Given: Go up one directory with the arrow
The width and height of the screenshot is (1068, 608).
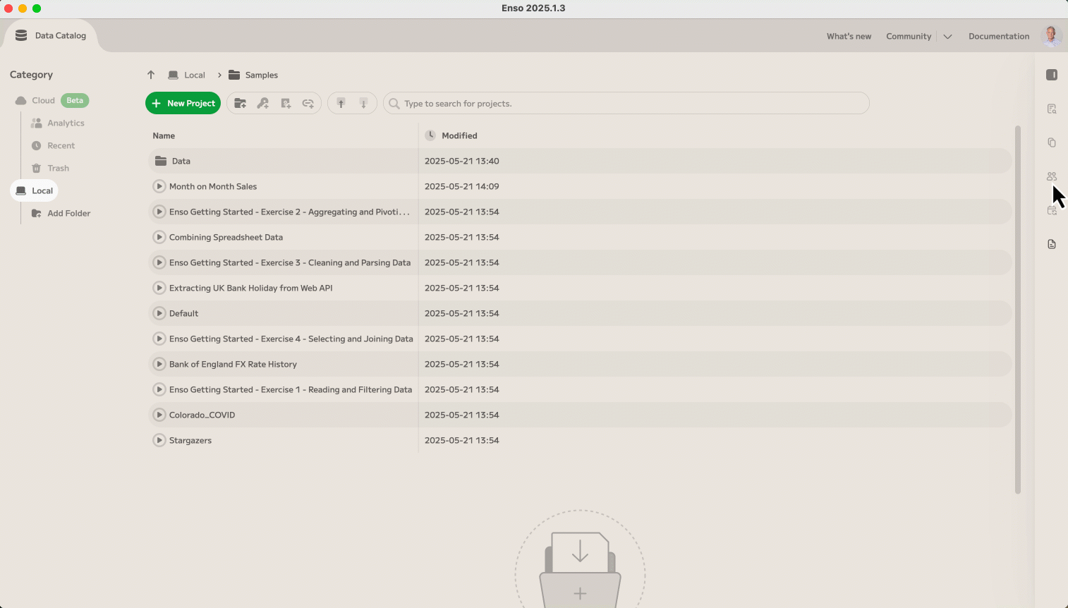Looking at the screenshot, I should coord(151,75).
